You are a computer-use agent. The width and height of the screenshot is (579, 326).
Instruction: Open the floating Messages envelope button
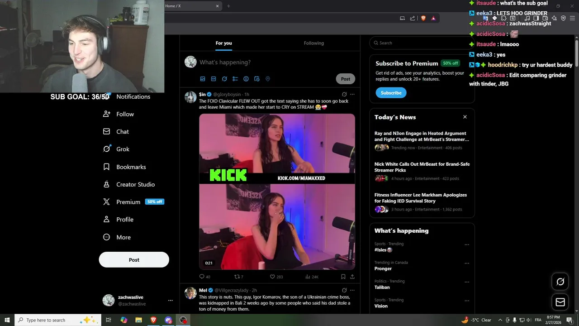point(560,302)
